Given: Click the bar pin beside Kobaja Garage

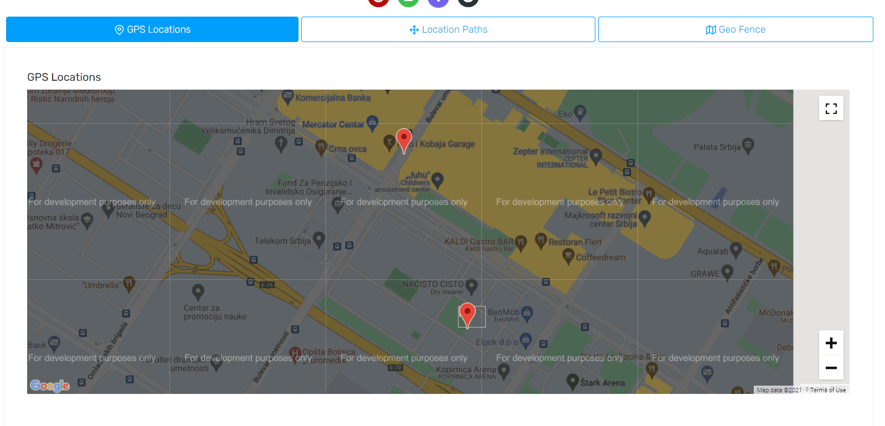Looking at the screenshot, I should pos(389,143).
